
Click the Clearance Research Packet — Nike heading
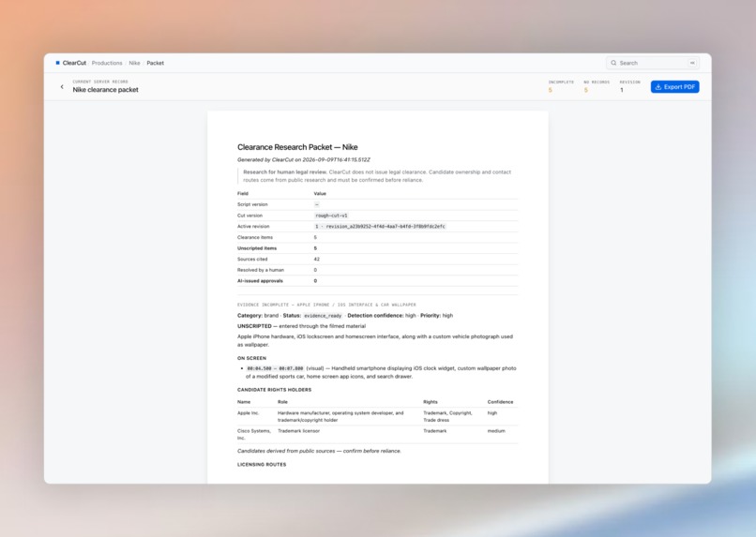tap(297, 147)
